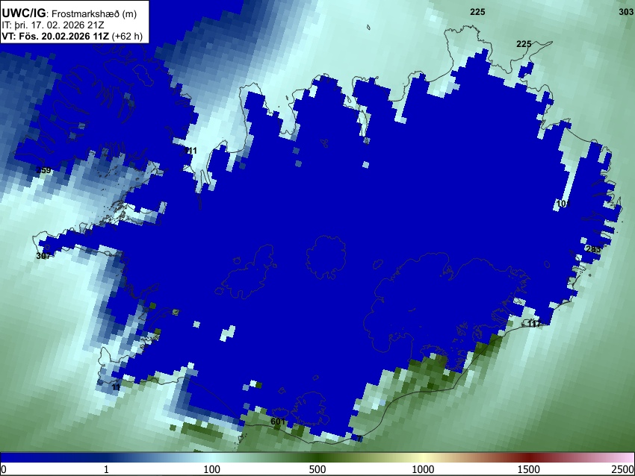Click the 'Frostmarkshæð (m)' title text
635x476 pixels.
click(x=94, y=13)
